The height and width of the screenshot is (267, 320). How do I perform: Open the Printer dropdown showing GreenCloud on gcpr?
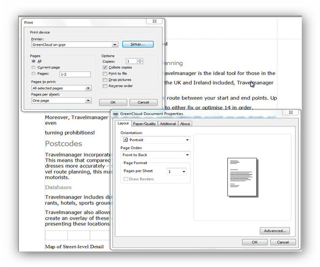point(74,44)
